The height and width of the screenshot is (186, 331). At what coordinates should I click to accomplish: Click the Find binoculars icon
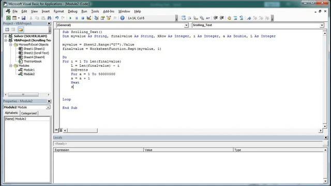pos(49,18)
